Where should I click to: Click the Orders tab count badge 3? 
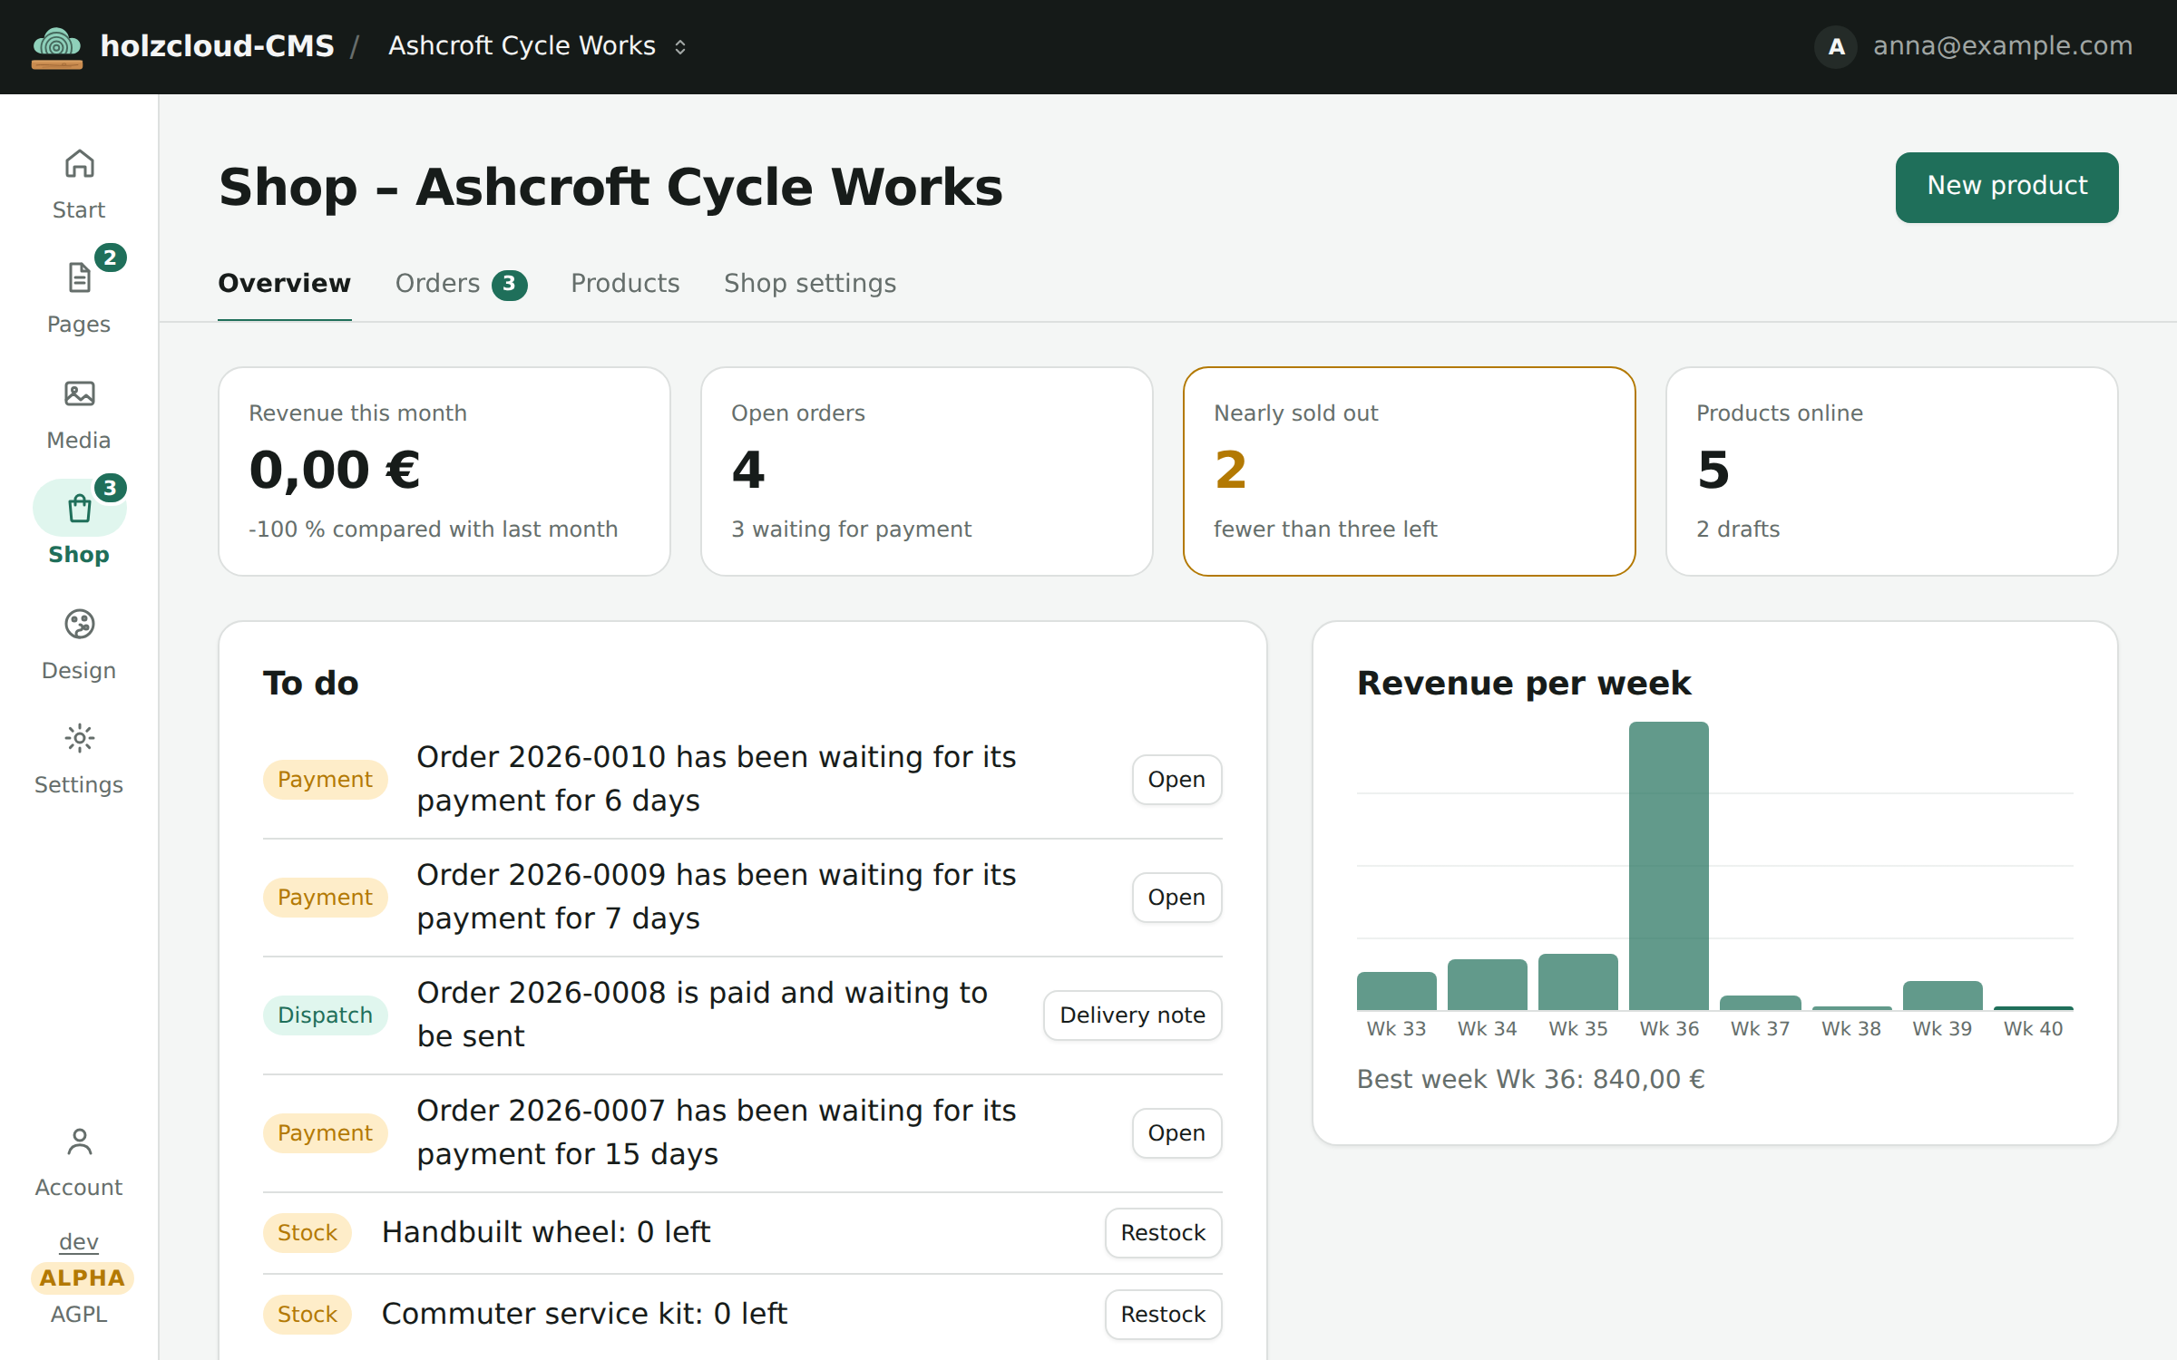(510, 285)
